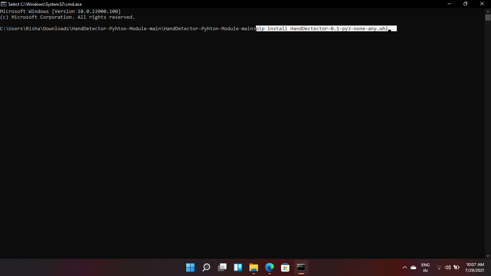Open Windows Search
This screenshot has height=276, width=491.
(x=206, y=267)
